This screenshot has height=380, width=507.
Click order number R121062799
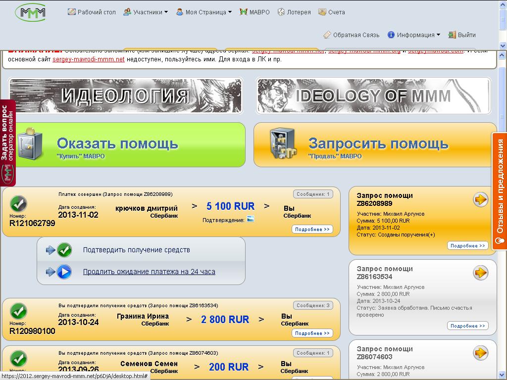tap(32, 223)
